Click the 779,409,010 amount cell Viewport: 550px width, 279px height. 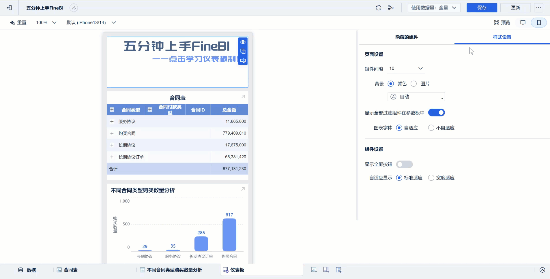click(x=234, y=133)
